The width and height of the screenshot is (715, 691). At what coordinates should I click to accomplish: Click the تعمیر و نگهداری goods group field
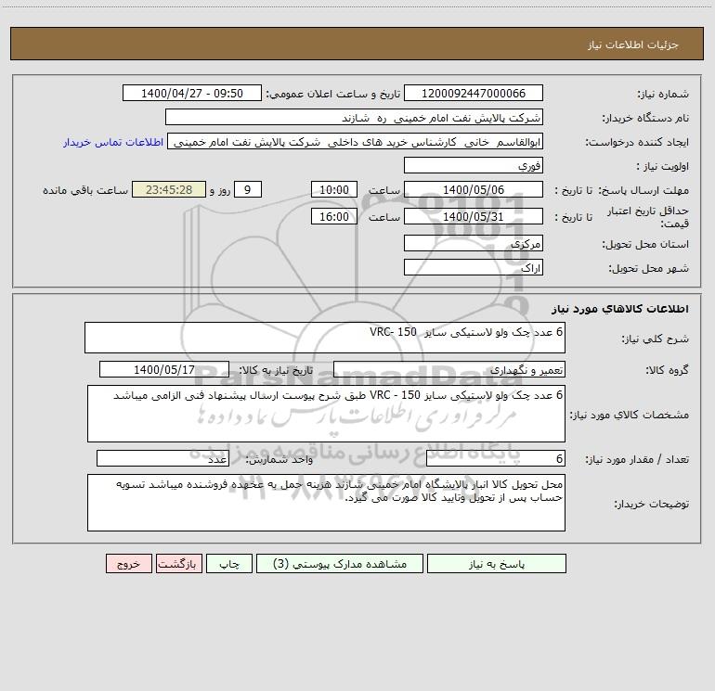click(x=449, y=369)
